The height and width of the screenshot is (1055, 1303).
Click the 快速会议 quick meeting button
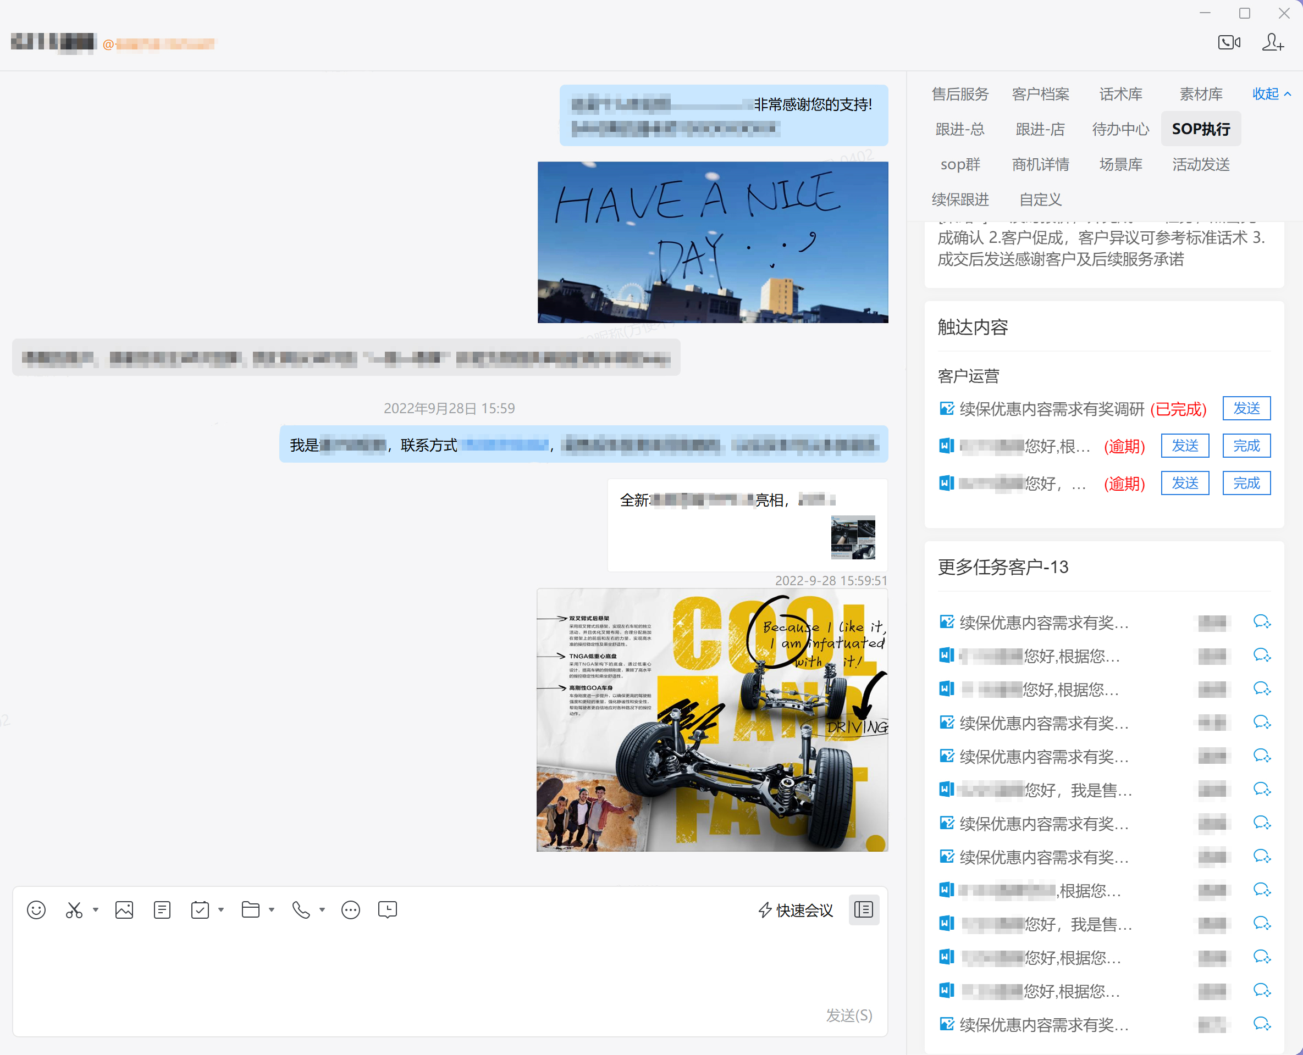[x=796, y=910]
